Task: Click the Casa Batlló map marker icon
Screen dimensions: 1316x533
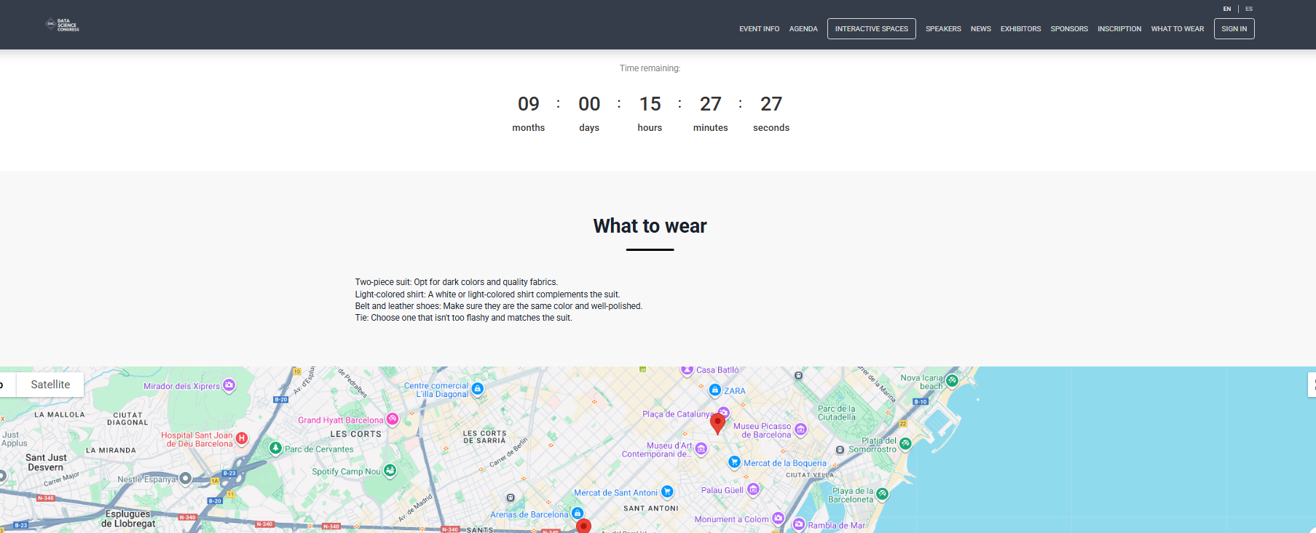Action: point(687,370)
